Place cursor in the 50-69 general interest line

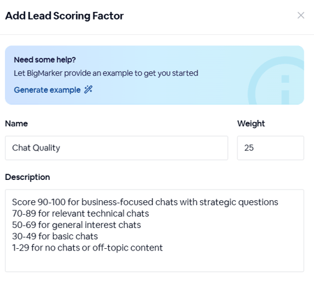(77, 225)
